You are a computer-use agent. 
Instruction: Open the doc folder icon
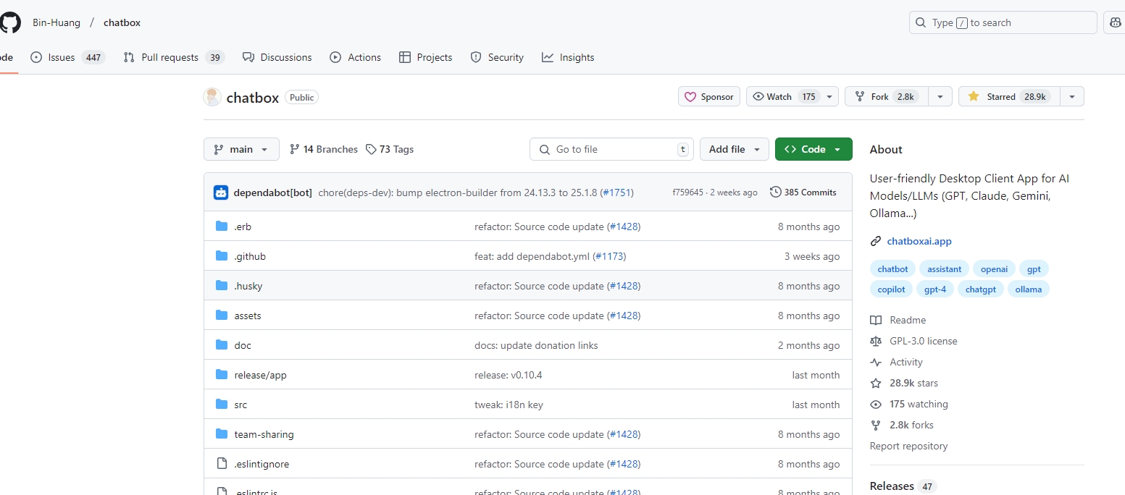222,345
